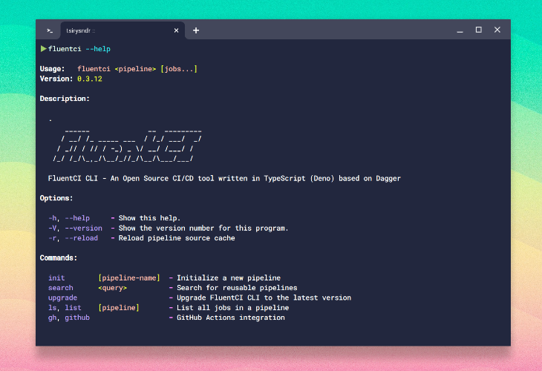Click the terminal prompt icon in the title bar
542x371 pixels.
tap(50, 30)
